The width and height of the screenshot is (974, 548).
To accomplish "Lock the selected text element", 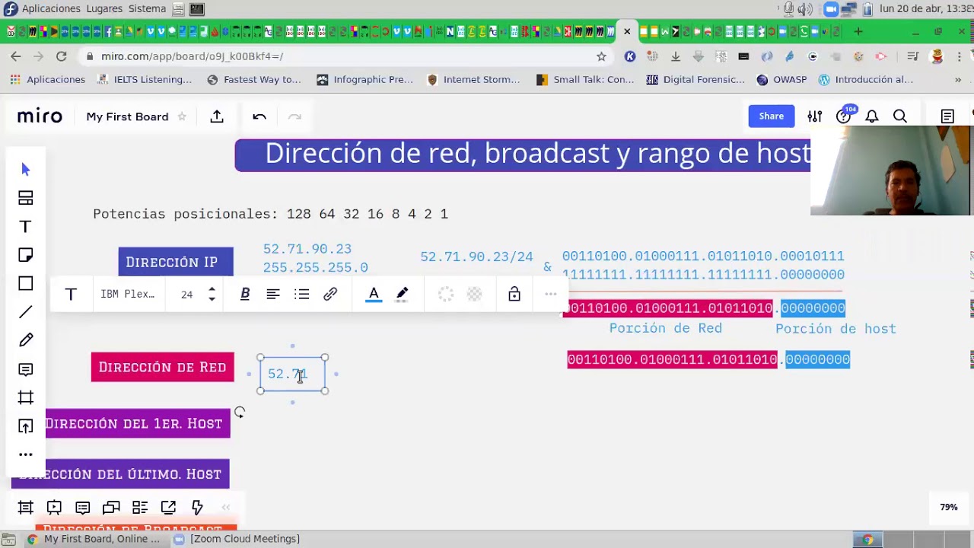I will pos(514,294).
